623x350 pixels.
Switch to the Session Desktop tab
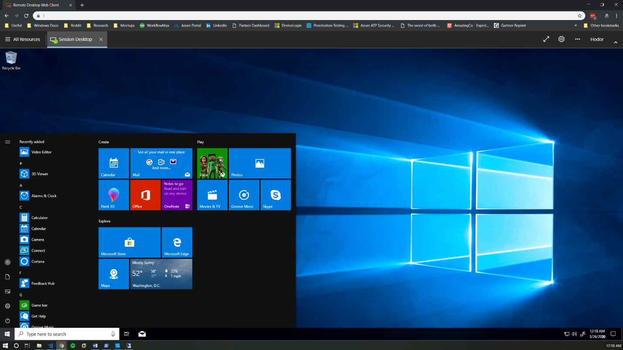click(x=72, y=39)
